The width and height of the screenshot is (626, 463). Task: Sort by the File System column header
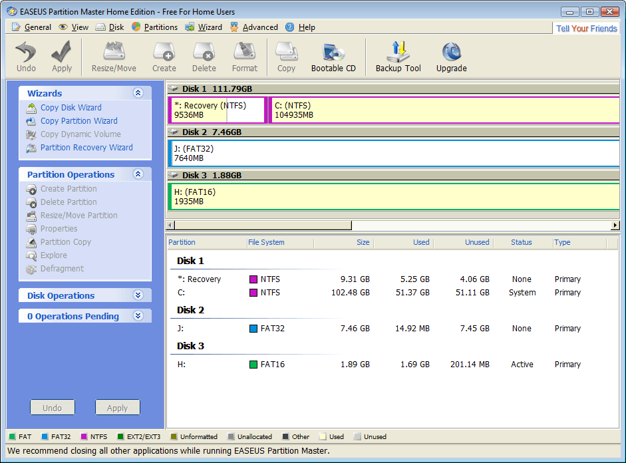pos(280,242)
